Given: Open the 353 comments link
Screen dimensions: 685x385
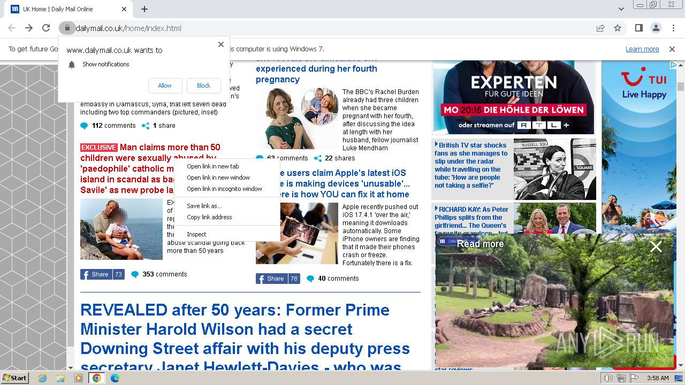Looking at the screenshot, I should tap(159, 274).
